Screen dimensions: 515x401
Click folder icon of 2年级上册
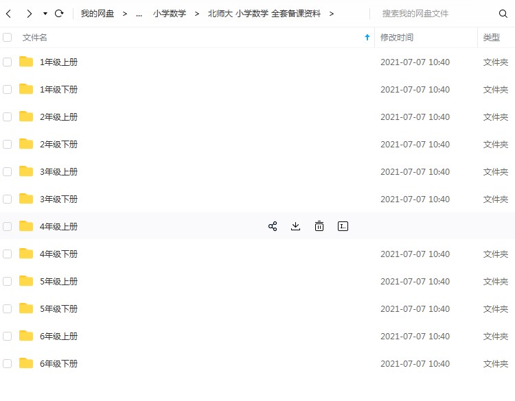click(26, 116)
